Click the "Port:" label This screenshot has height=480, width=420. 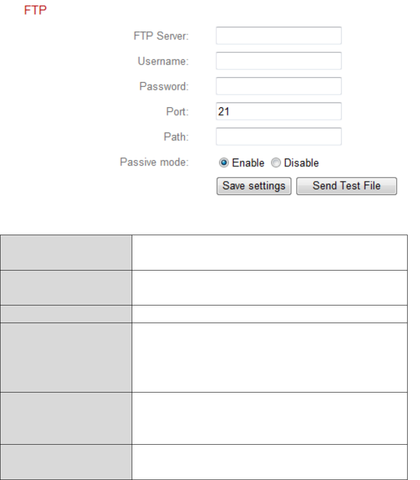178,112
